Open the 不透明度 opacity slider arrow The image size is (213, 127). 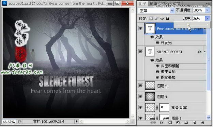(207, 10)
